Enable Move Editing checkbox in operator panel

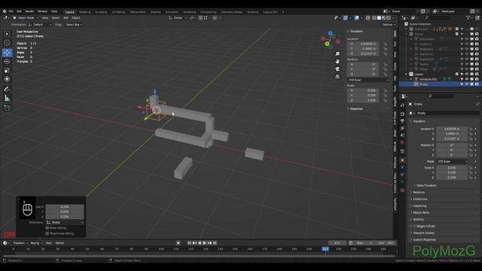pos(47,228)
